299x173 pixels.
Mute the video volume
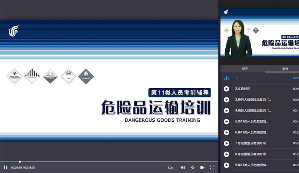183,167
